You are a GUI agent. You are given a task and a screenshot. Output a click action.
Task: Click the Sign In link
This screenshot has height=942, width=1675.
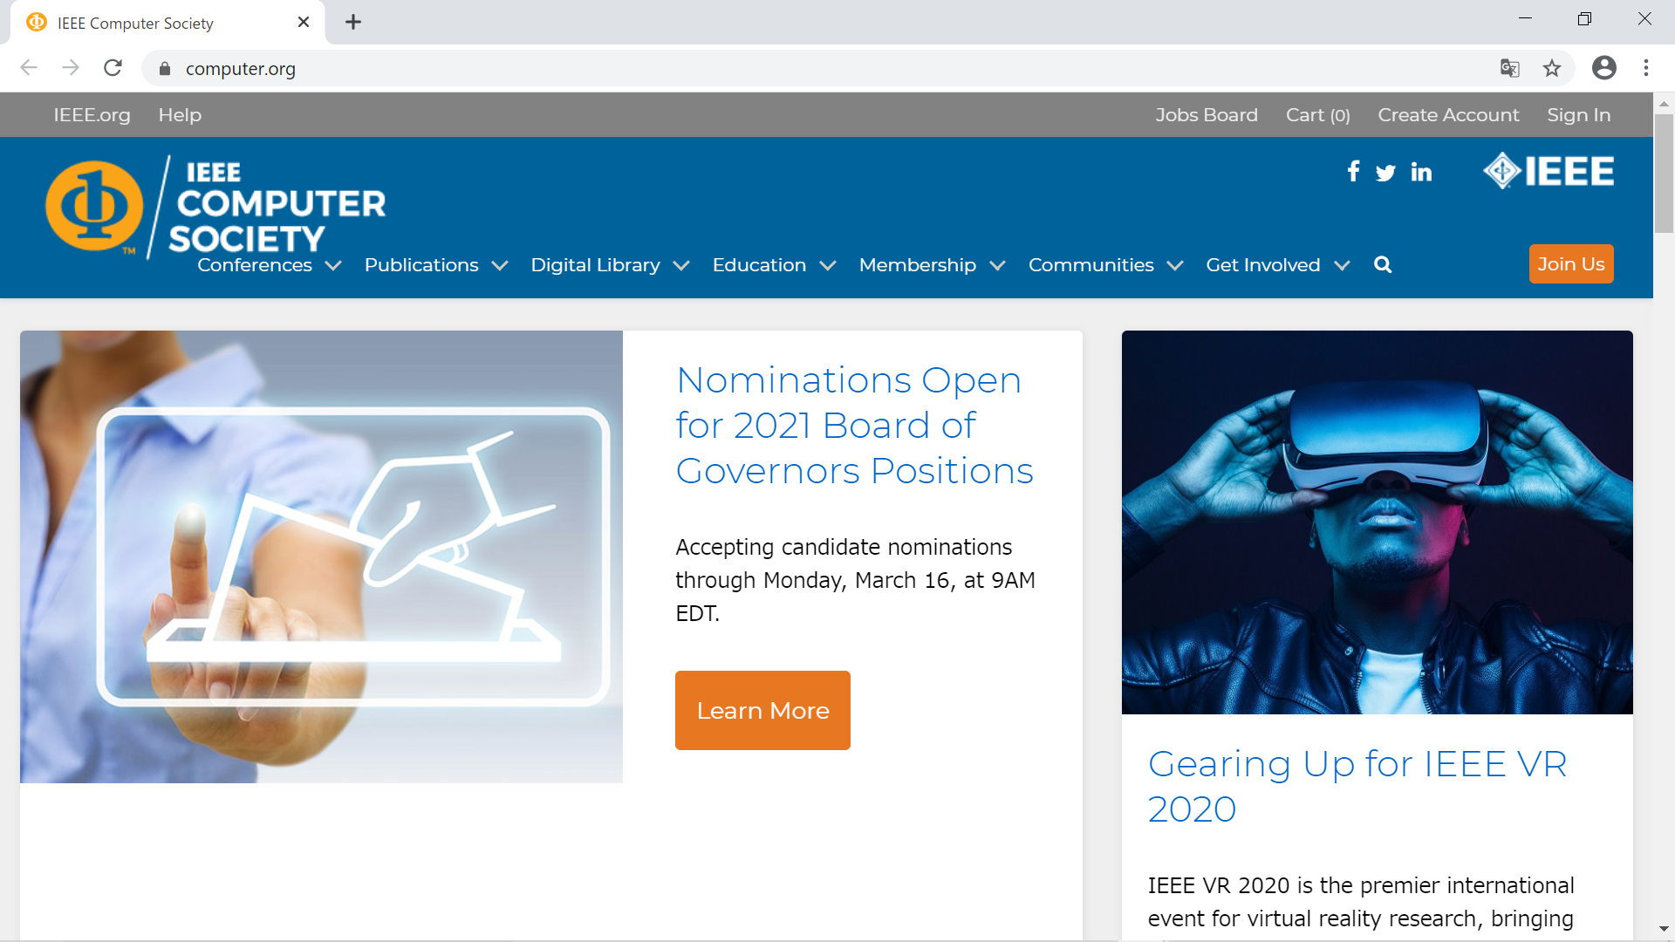(x=1579, y=115)
